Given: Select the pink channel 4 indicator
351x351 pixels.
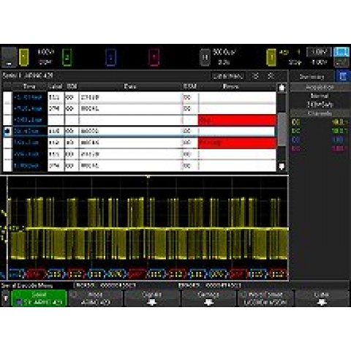Looking at the screenshot, I should [154, 57].
